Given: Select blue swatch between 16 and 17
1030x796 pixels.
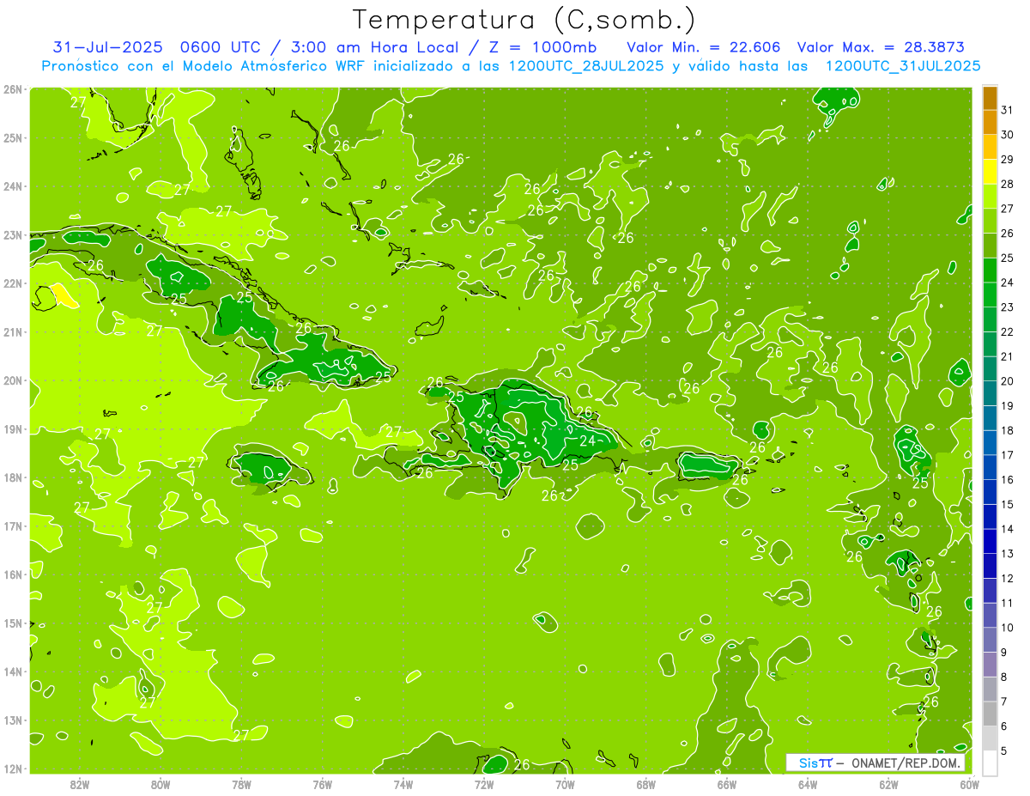Looking at the screenshot, I should (990, 467).
